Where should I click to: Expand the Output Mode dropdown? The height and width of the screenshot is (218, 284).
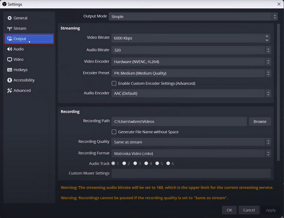192,17
